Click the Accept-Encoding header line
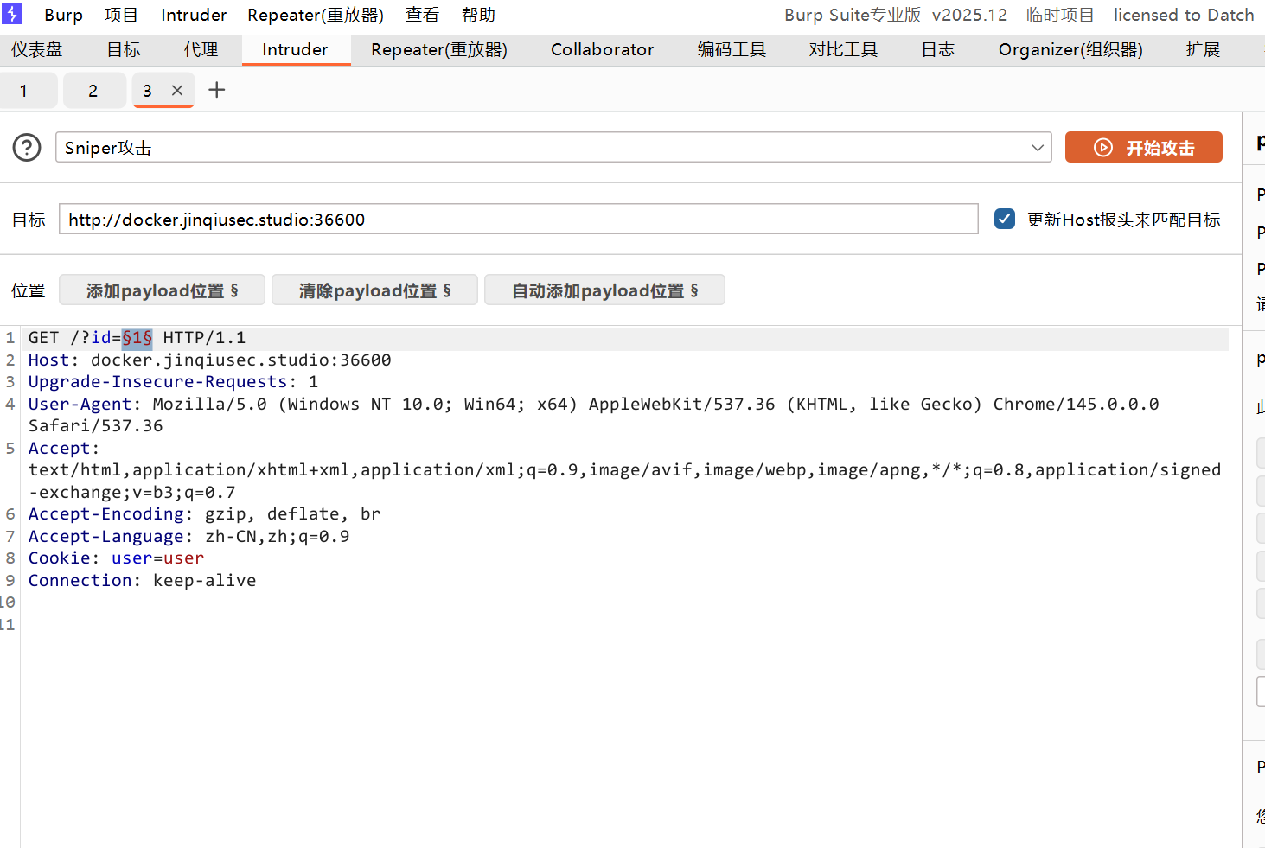This screenshot has height=848, width=1265. point(204,514)
